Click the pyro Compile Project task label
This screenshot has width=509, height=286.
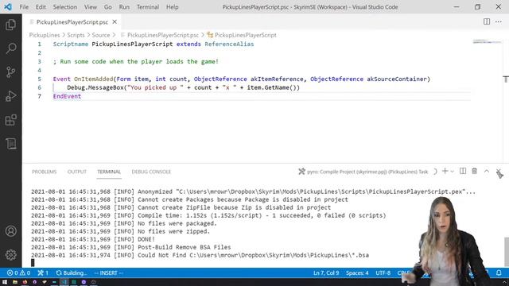point(367,172)
